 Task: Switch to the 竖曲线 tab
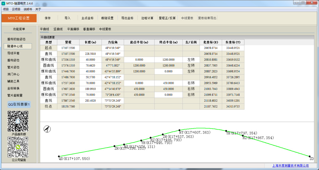(58, 29)
